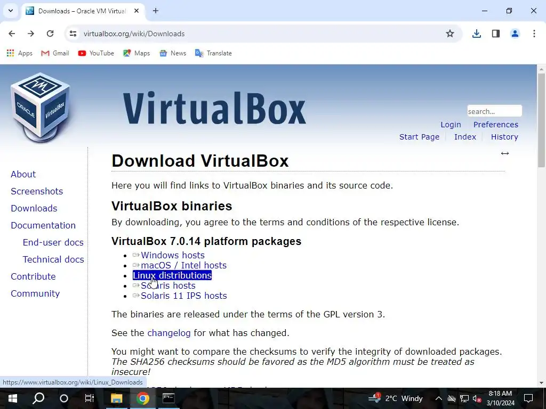The width and height of the screenshot is (546, 409).
Task: Open the Chrome downloads icon
Action: [x=476, y=34]
